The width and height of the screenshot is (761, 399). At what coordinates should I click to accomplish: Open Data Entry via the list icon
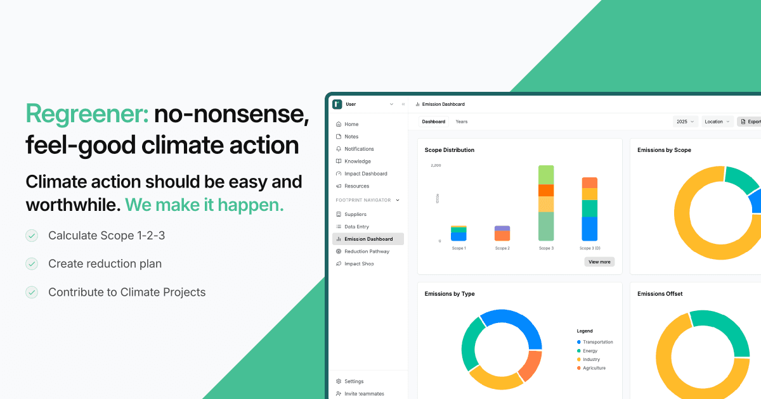339,227
